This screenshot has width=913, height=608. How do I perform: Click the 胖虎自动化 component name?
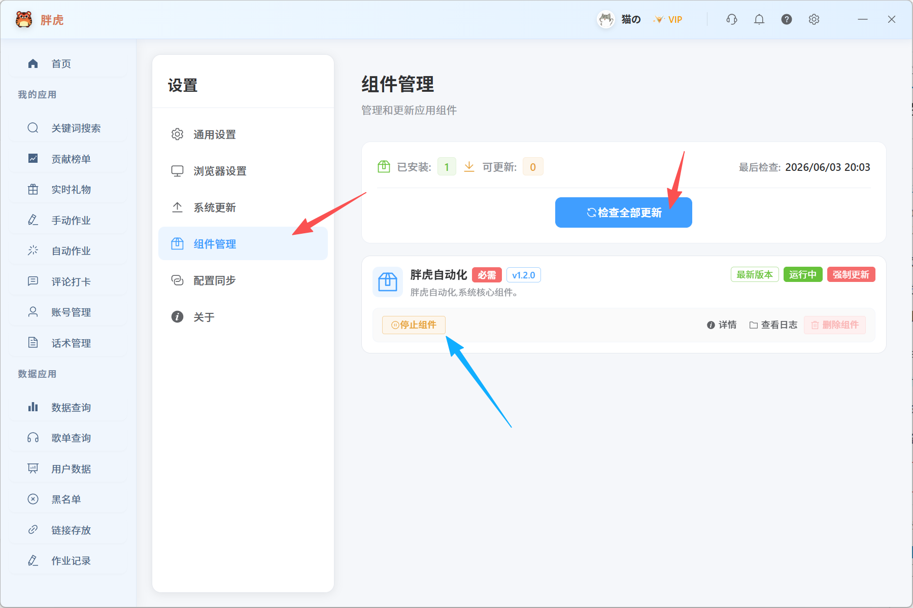(x=438, y=275)
